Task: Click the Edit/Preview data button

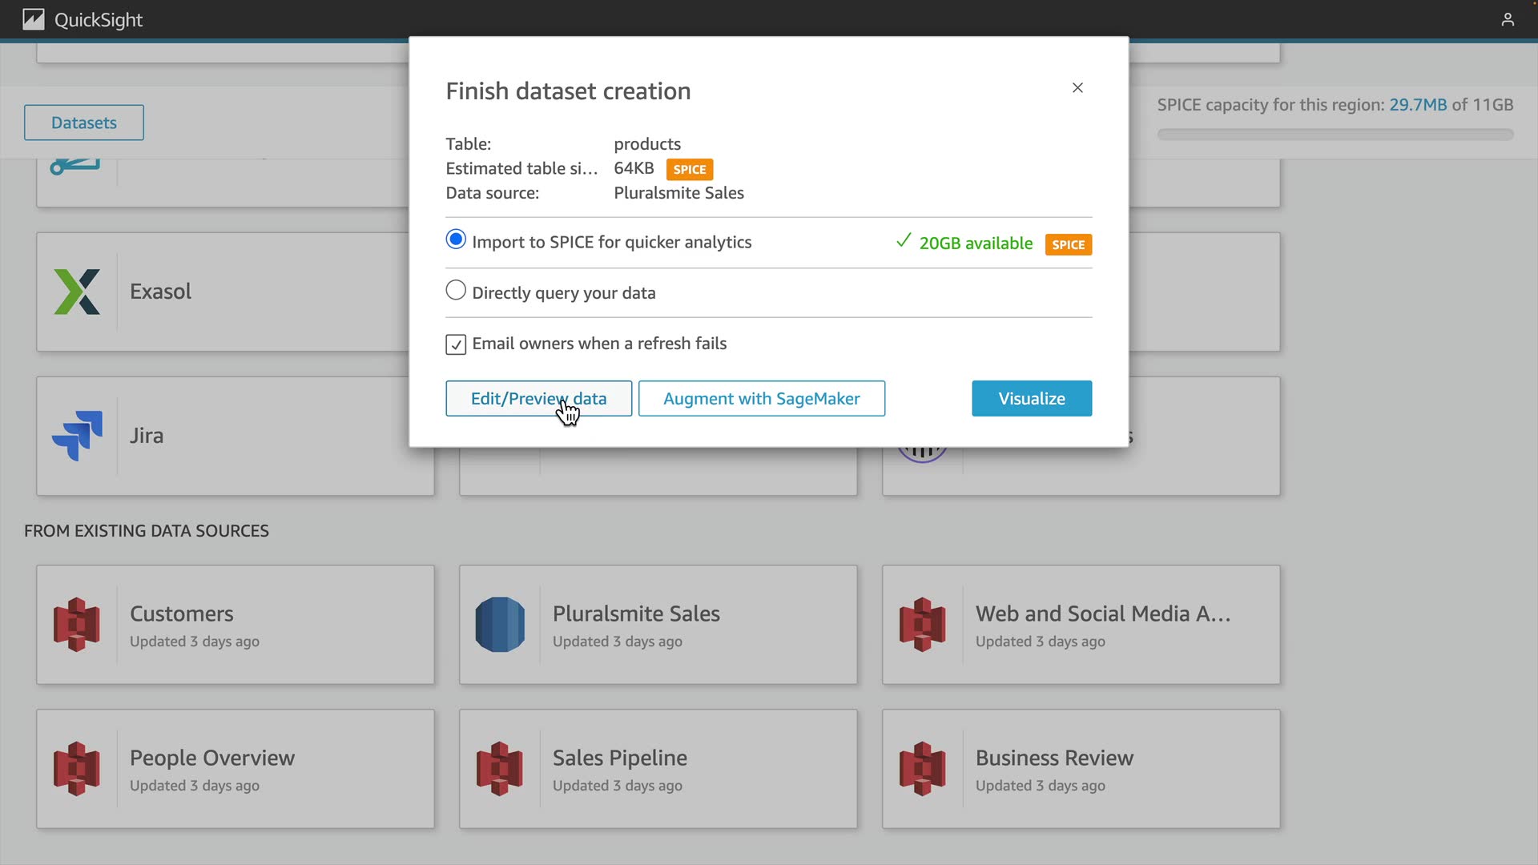Action: [538, 398]
